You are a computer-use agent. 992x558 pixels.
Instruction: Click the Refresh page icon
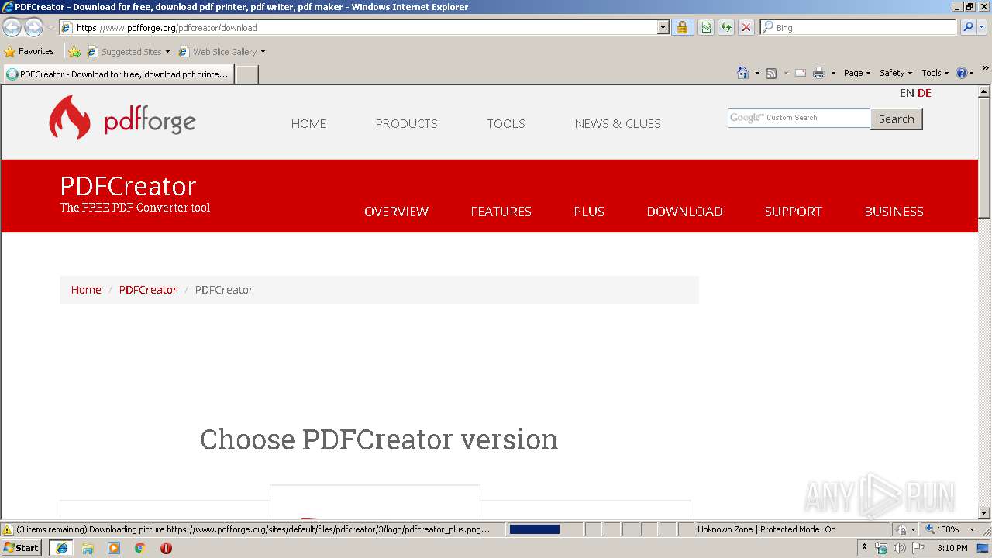click(x=726, y=27)
